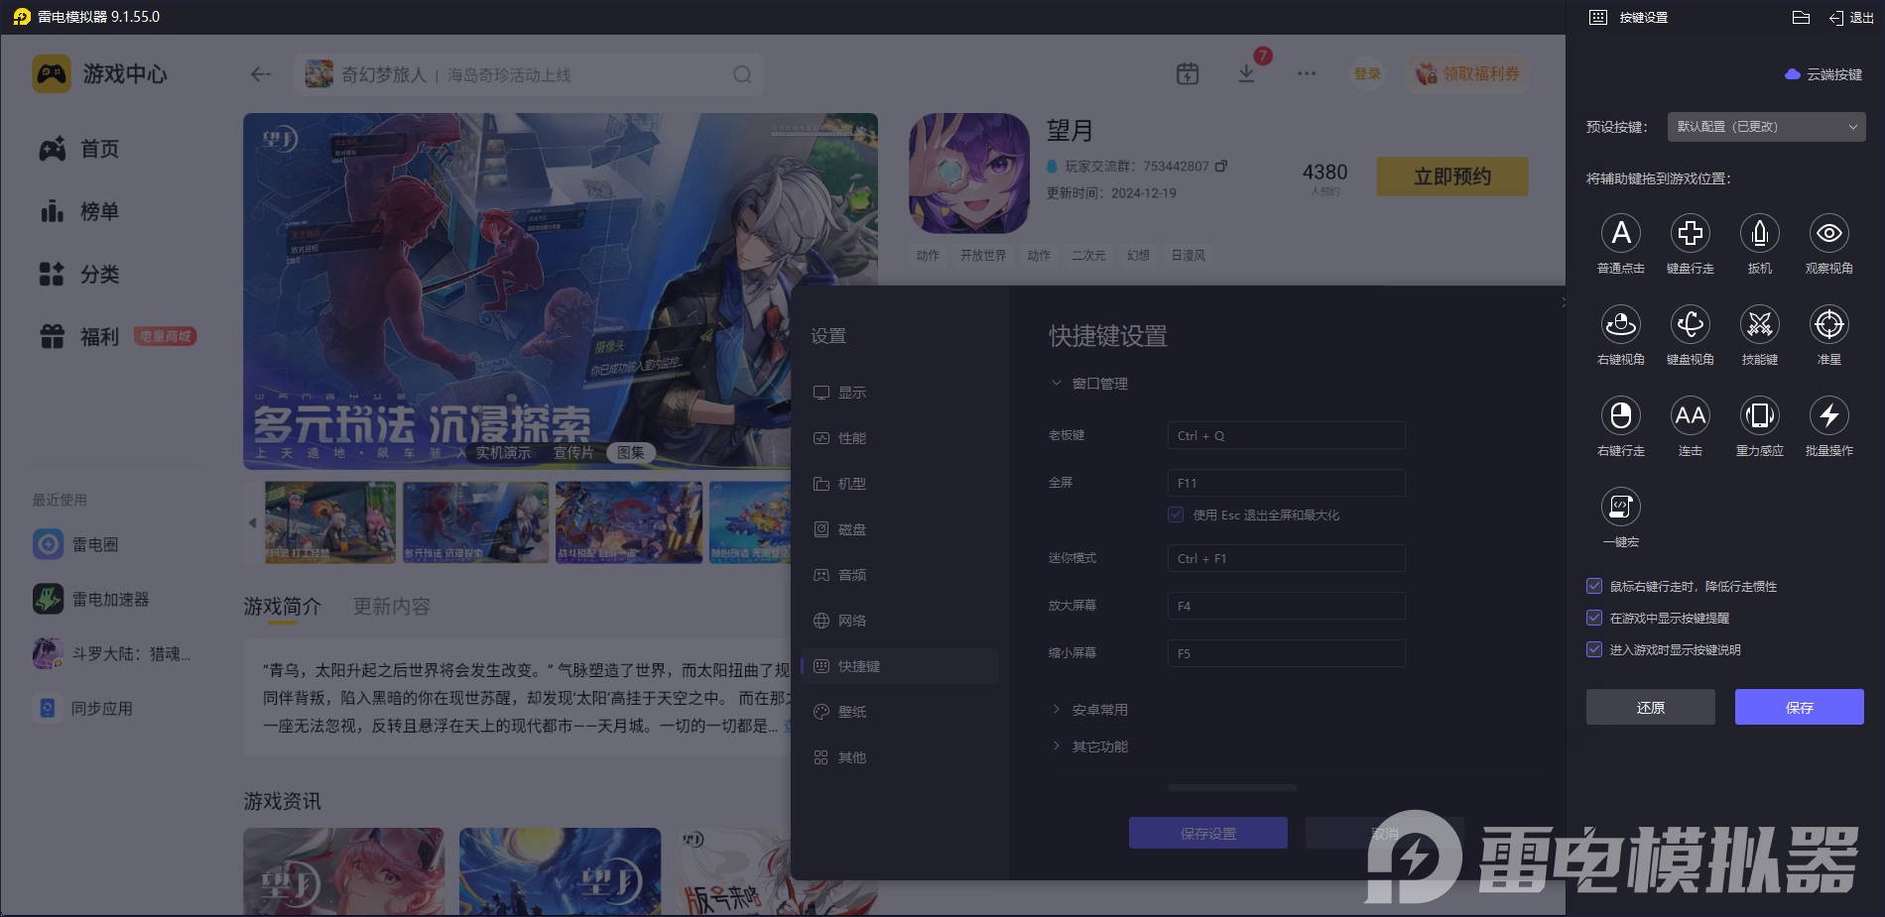Open the 壁纸 settings section
The image size is (1885, 917).
[x=900, y=712]
